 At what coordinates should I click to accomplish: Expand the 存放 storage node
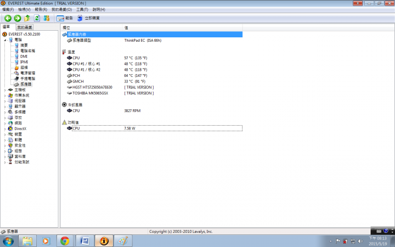pos(5,117)
